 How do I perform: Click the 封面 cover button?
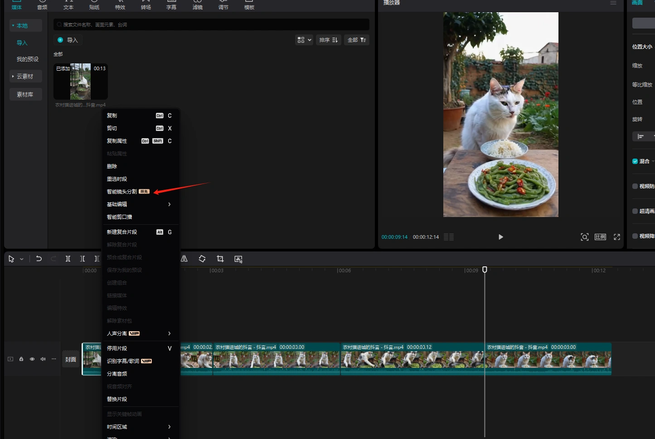click(71, 359)
